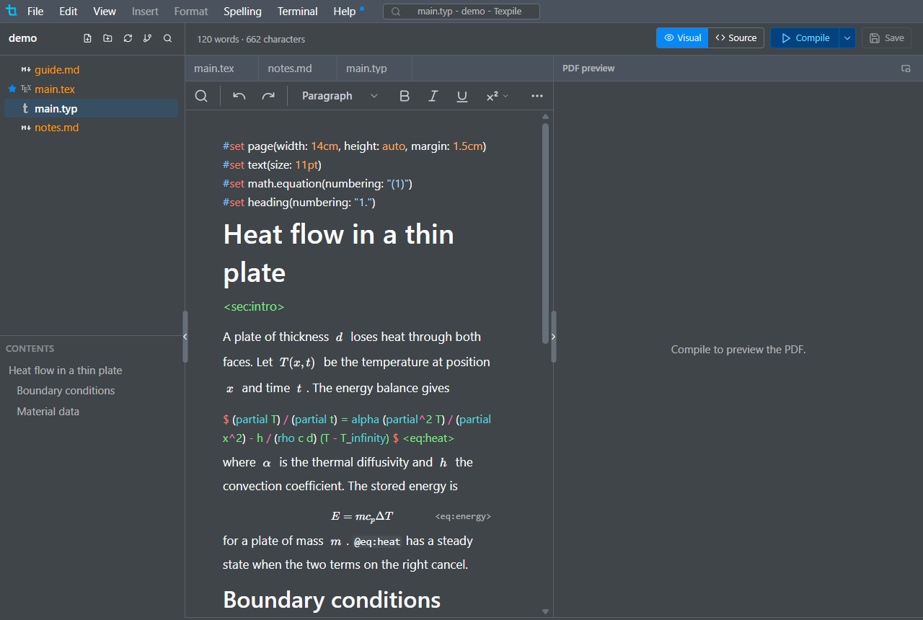Click the 'demo' project name
Viewport: 923px width, 620px height.
(x=23, y=38)
